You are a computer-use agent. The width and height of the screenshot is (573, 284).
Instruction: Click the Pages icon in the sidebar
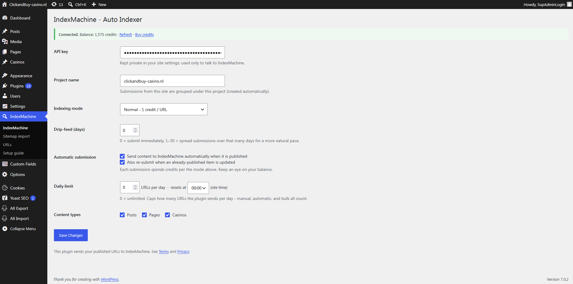click(5, 52)
